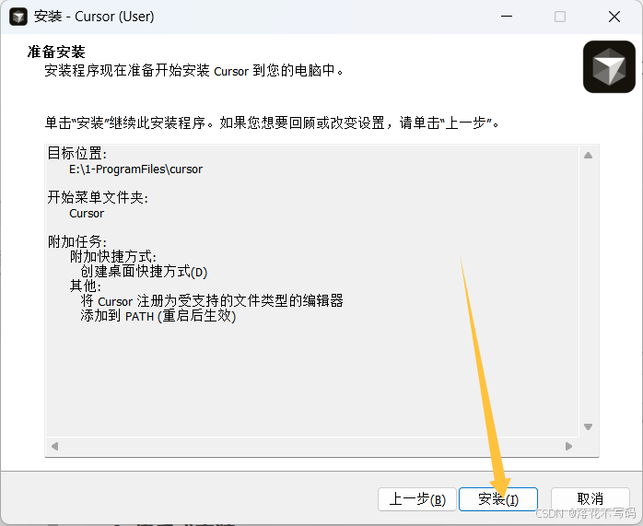
Task: Click summary box scroll left arrow
Action: (54, 446)
